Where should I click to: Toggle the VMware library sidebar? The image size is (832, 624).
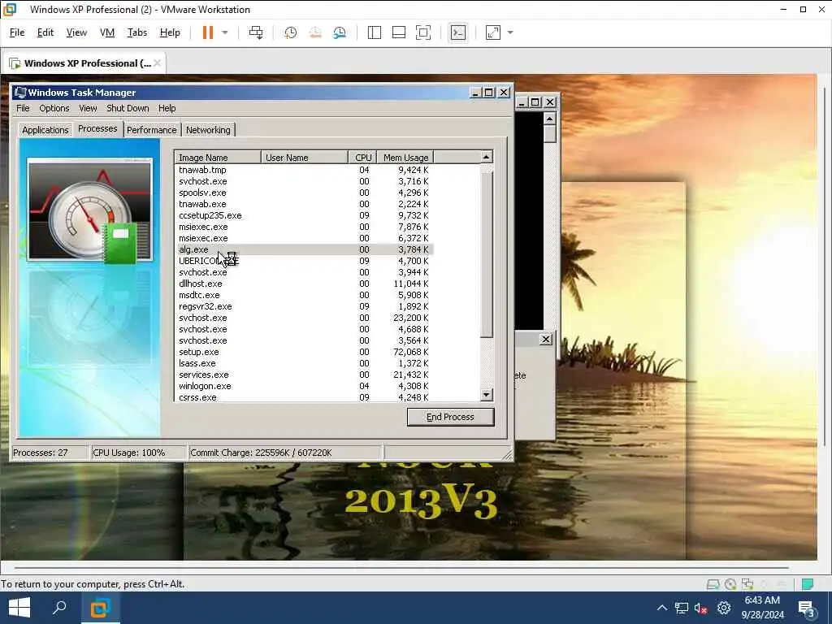(x=374, y=32)
